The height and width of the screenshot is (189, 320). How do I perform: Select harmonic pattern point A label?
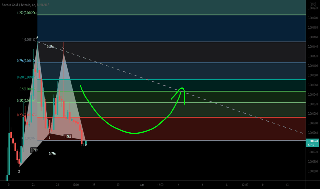37,37
